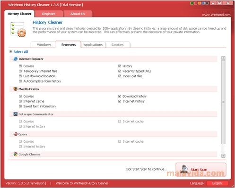This screenshot has width=235, height=188.
Task: Open the History Cleaner main tab
Action: coord(19,14)
